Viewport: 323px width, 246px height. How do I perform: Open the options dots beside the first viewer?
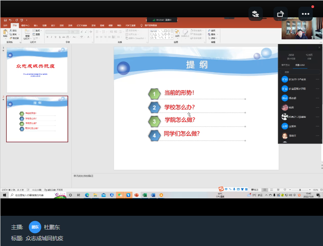[317, 79]
